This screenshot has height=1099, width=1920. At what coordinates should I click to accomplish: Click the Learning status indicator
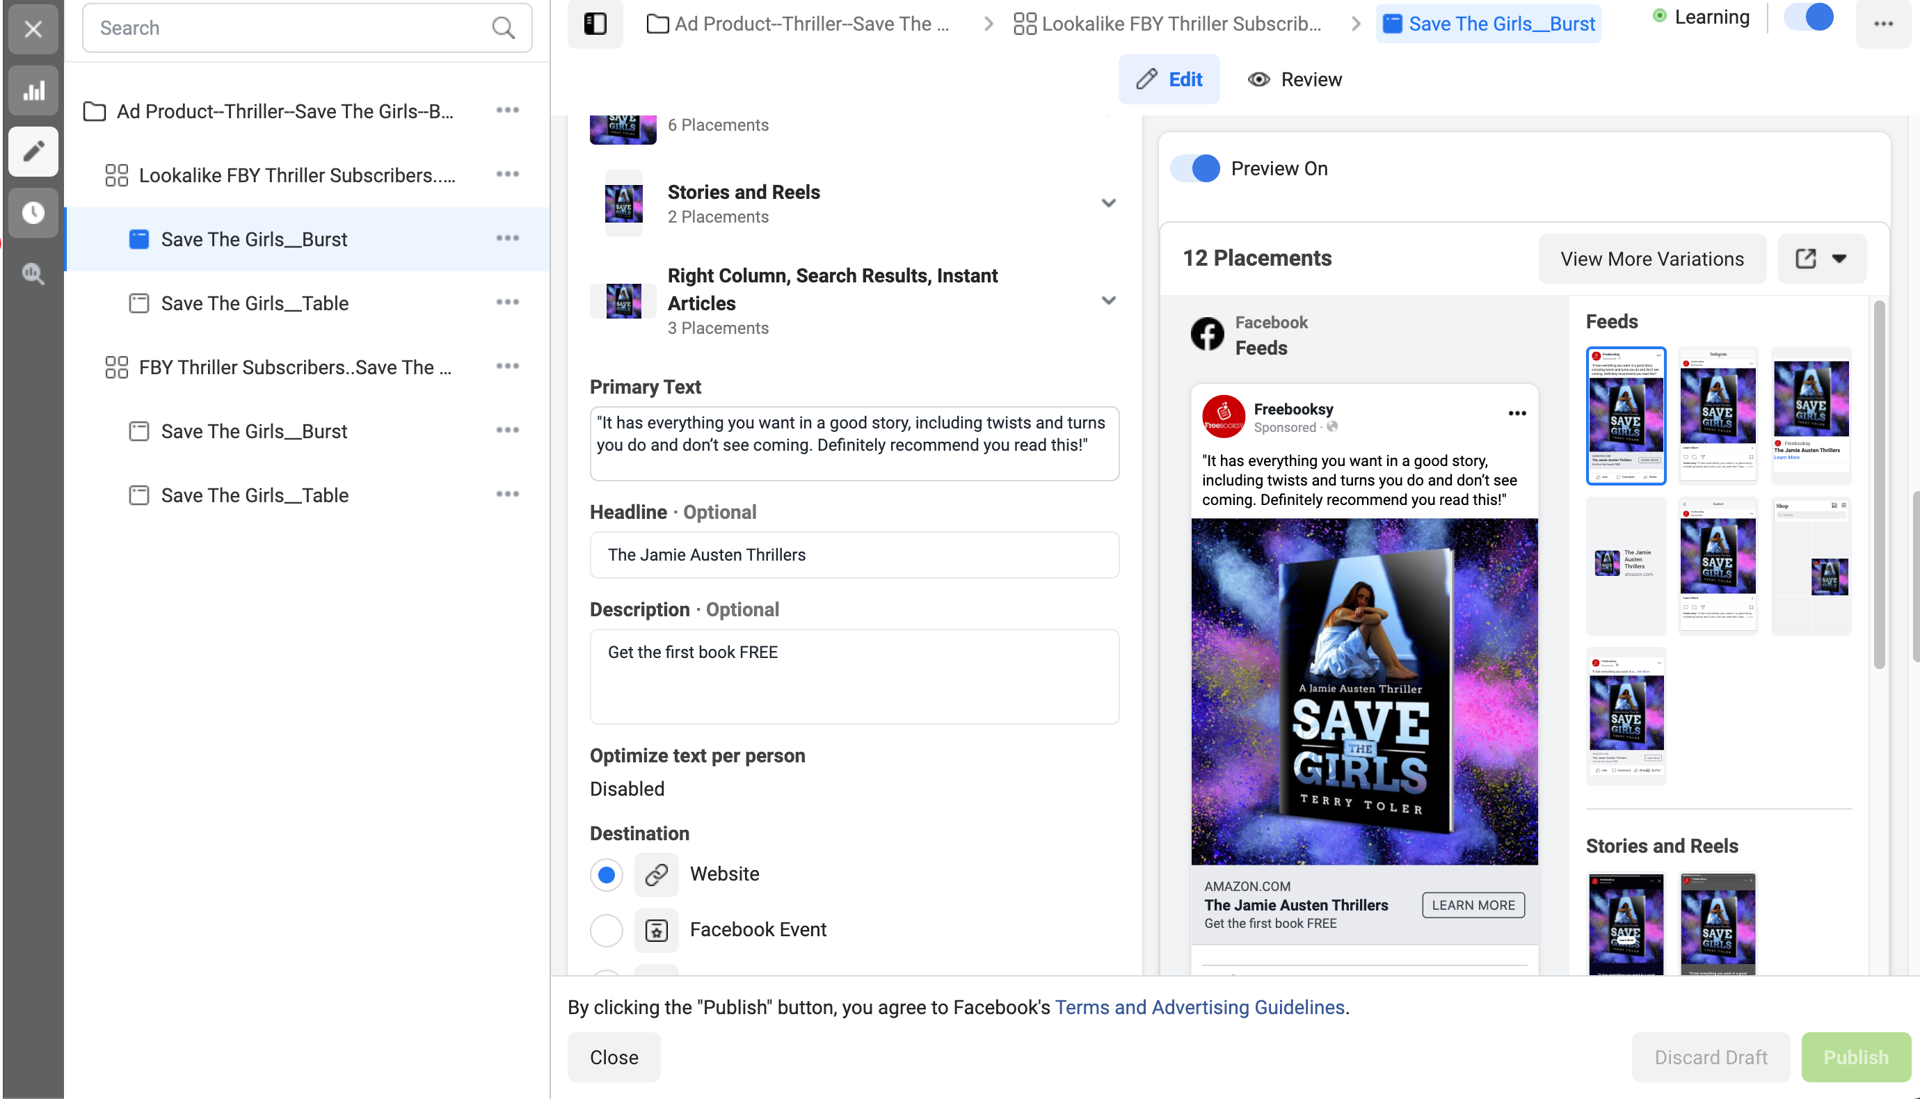(1700, 17)
